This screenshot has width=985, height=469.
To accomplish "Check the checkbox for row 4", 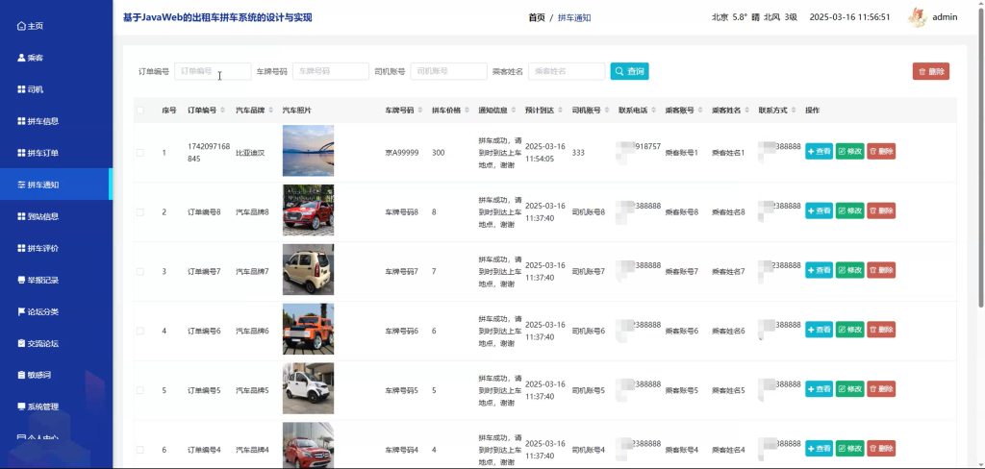I will (x=140, y=331).
